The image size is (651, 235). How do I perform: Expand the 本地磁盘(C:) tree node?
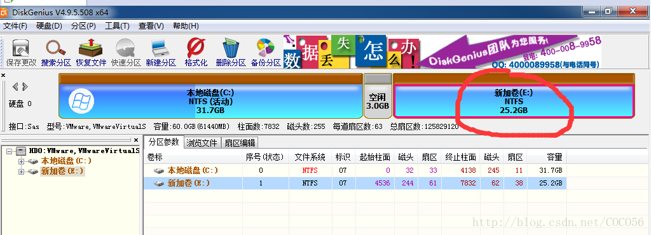click(21, 161)
